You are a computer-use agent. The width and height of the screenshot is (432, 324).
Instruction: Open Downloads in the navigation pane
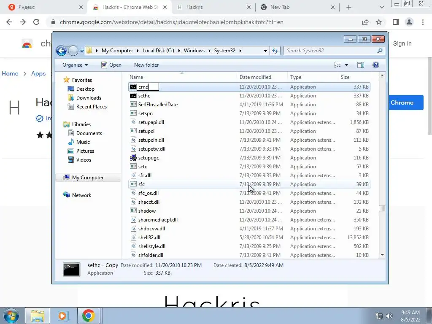89,98
